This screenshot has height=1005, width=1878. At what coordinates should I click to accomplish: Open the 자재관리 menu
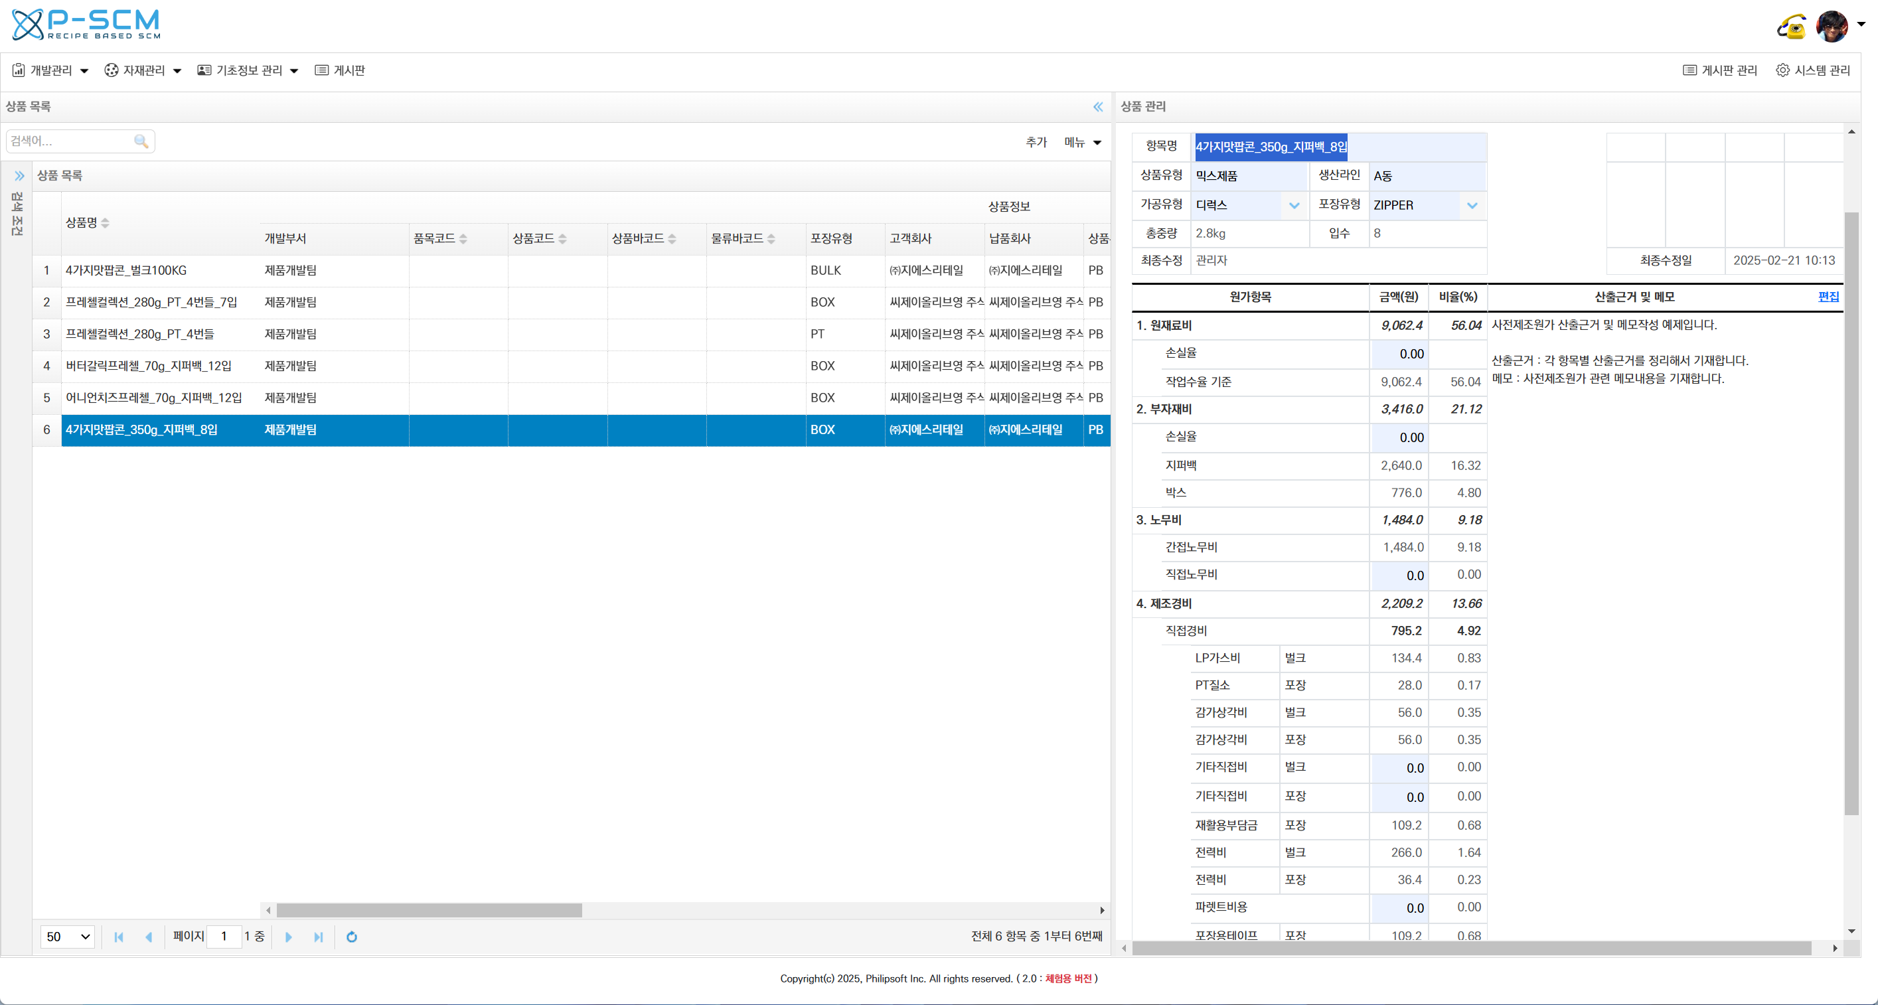click(143, 70)
